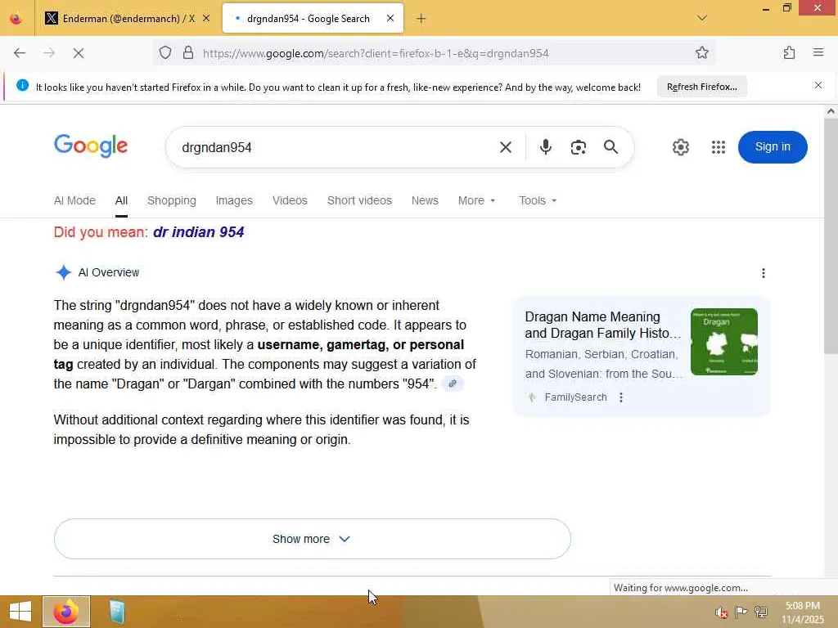Switch to Shopping results
838x628 pixels.
172,201
